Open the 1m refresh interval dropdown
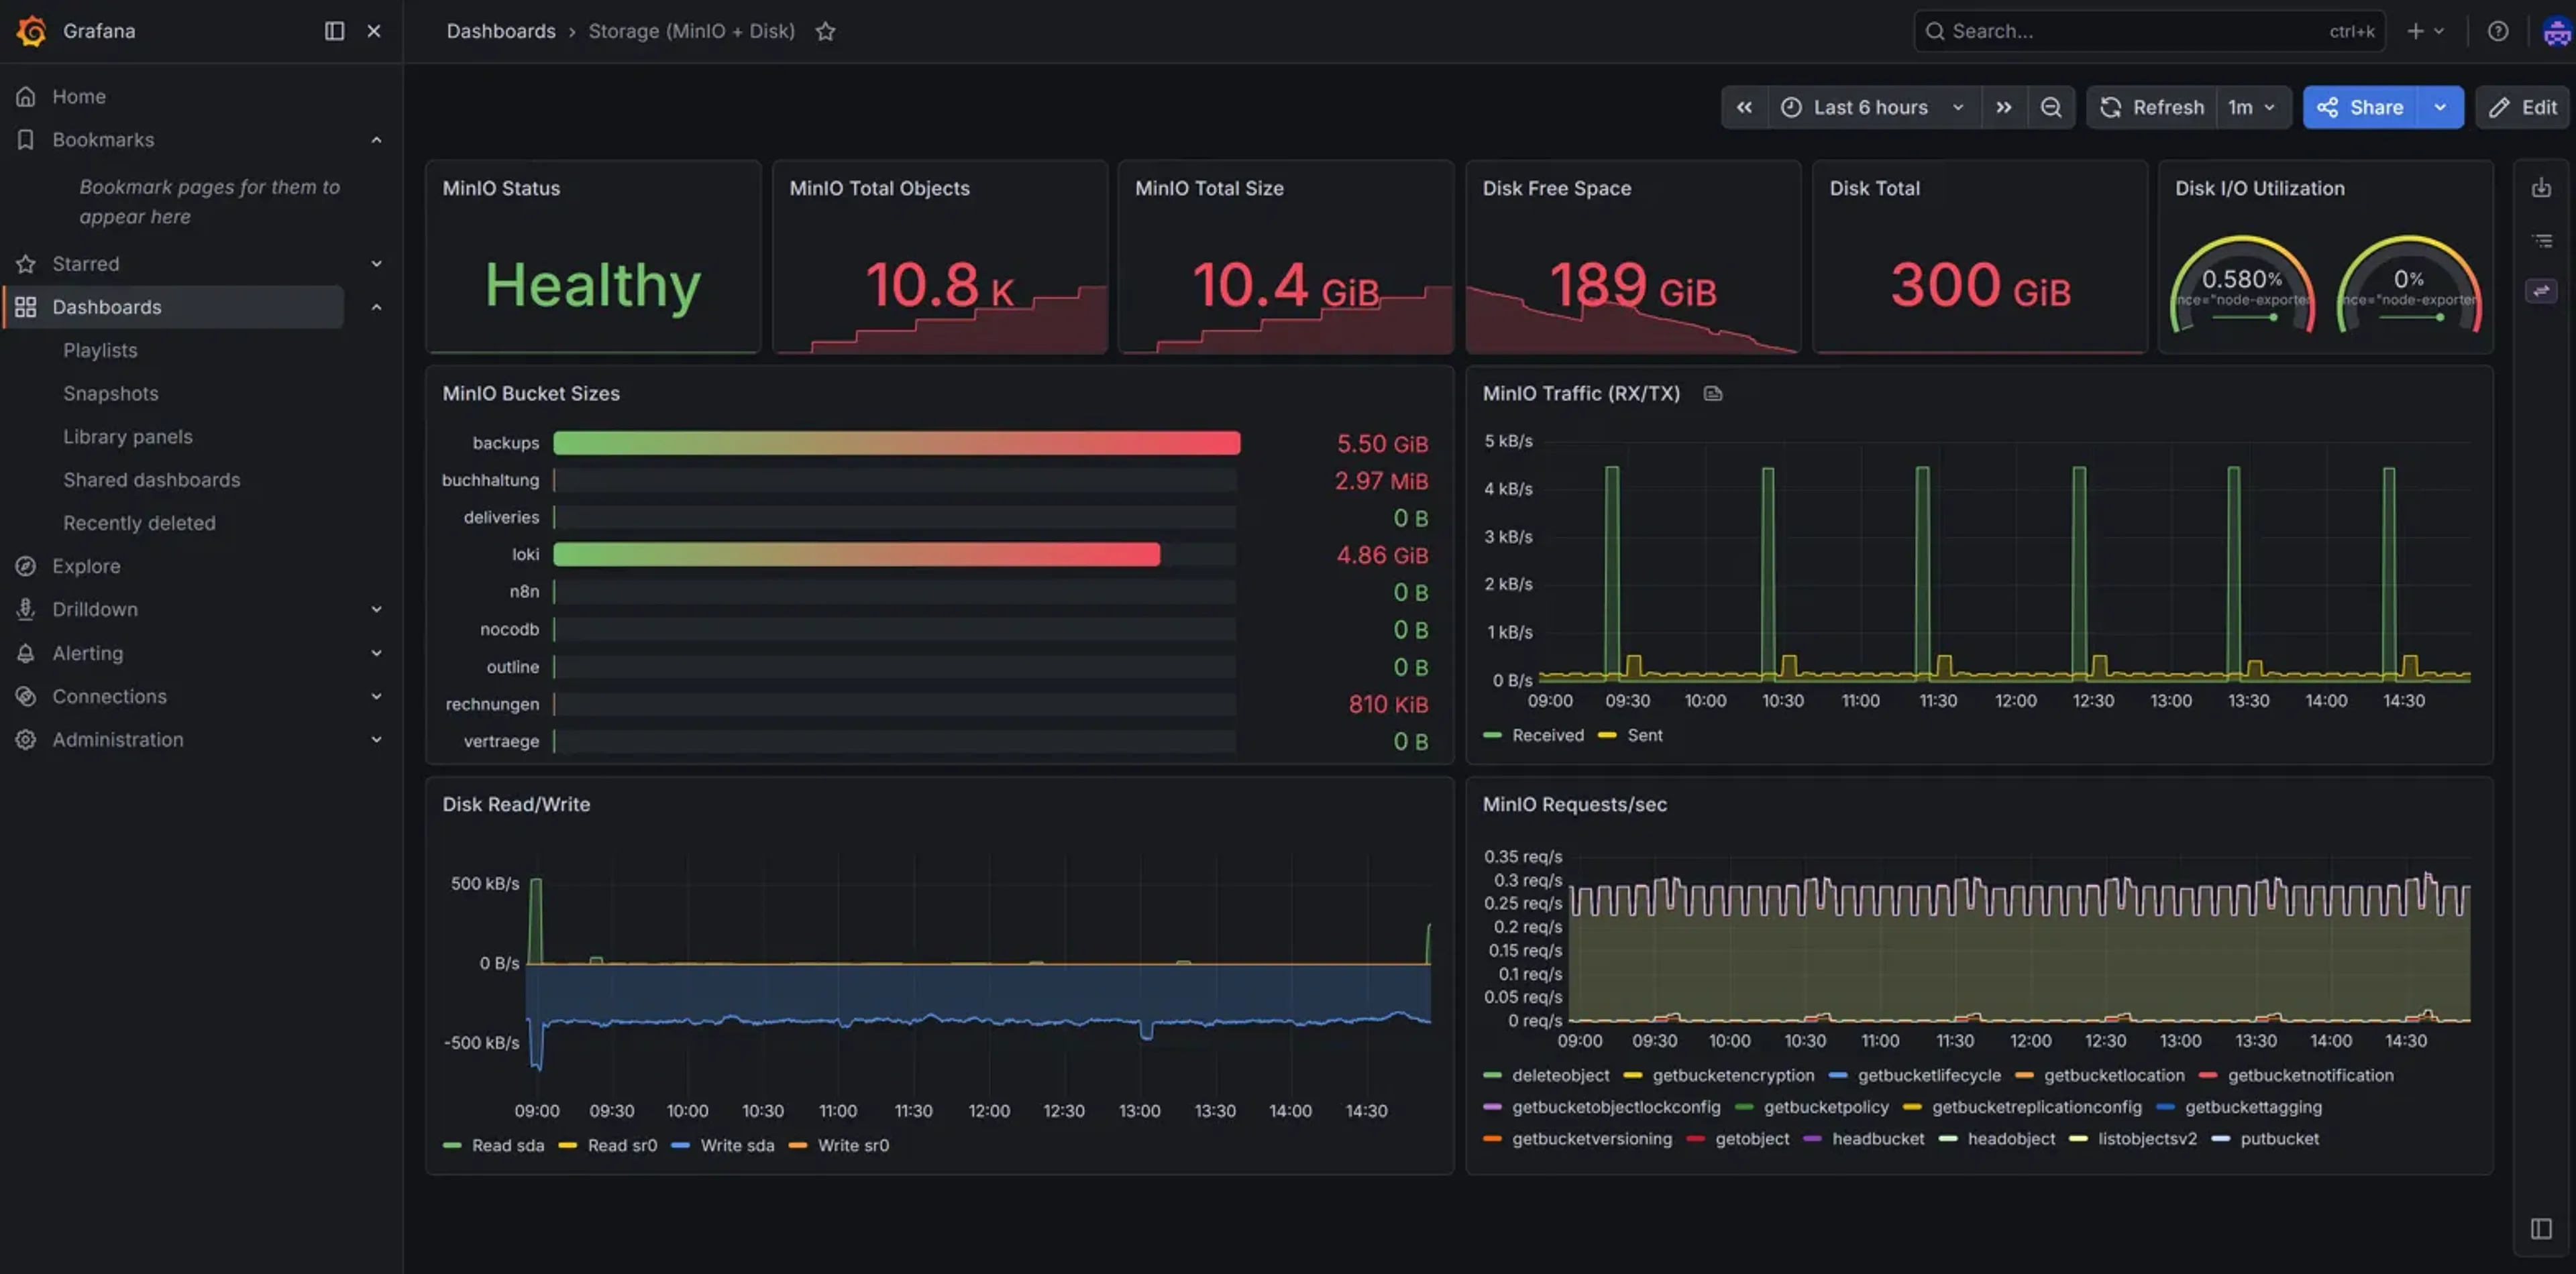This screenshot has height=1274, width=2576. click(x=2252, y=107)
